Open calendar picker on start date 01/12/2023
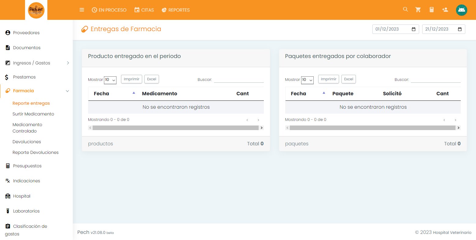The width and height of the screenshot is (476, 240). click(414, 29)
